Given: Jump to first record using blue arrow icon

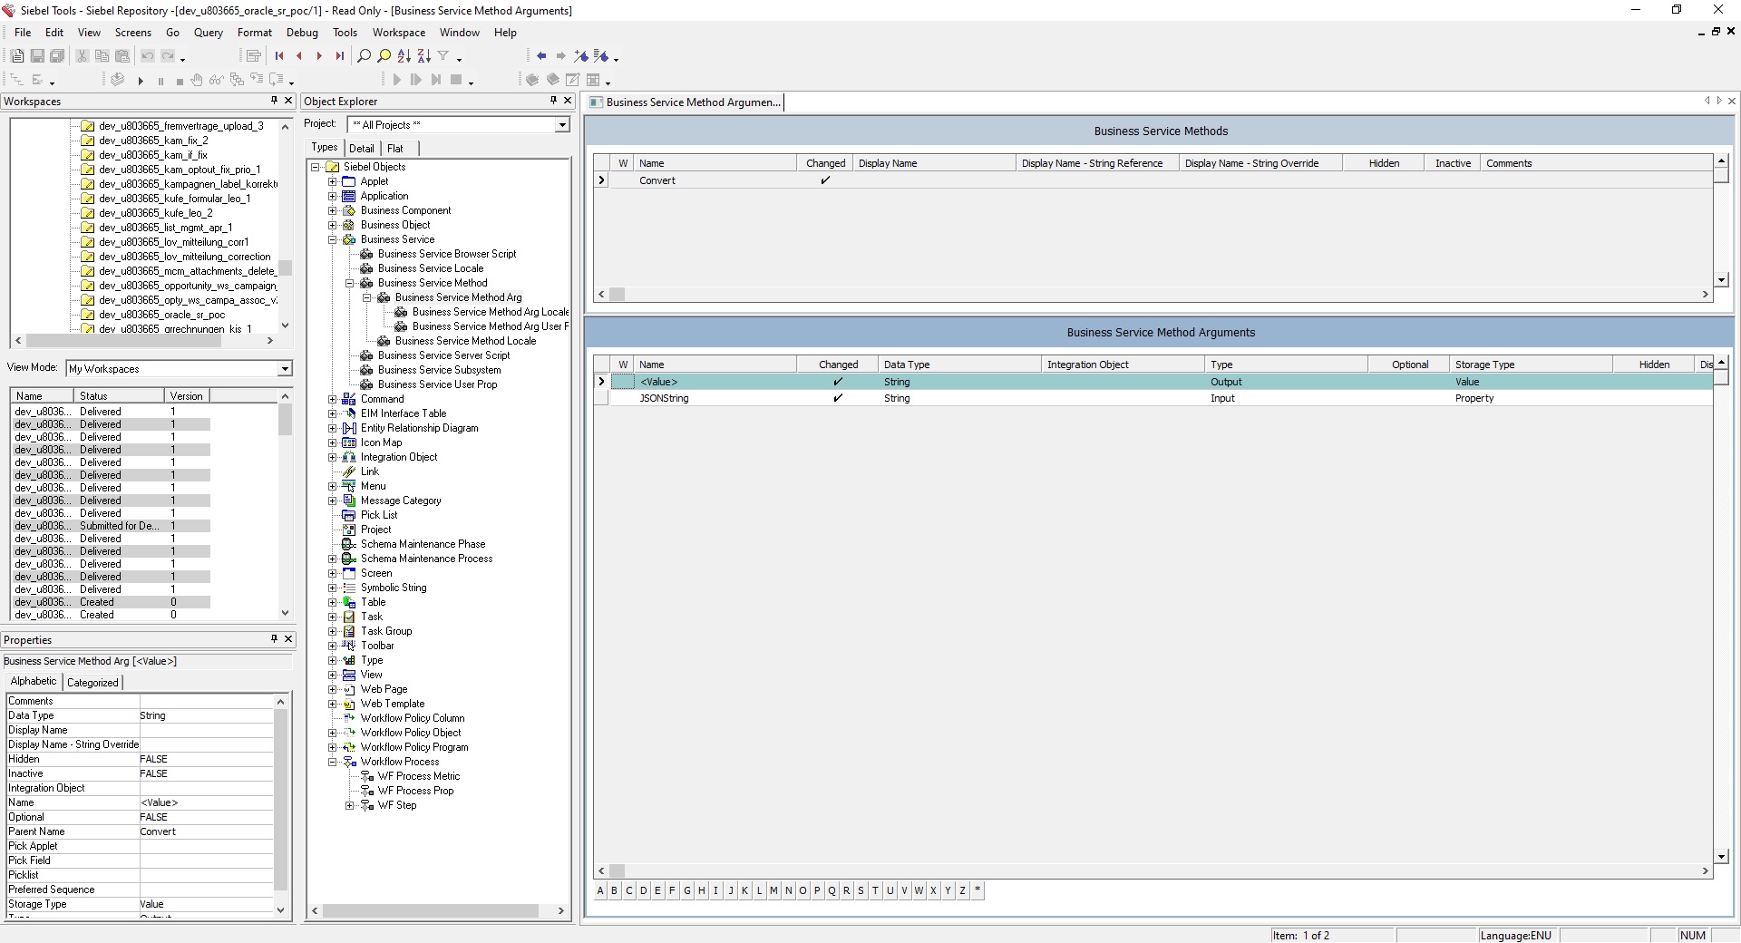Looking at the screenshot, I should (279, 56).
